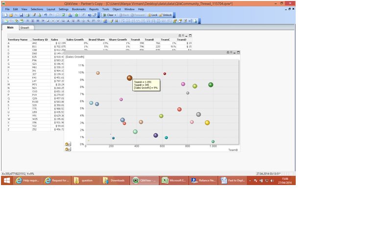The image size is (376, 235).
Task: Click the Windows Start button
Action: coord(7,180)
